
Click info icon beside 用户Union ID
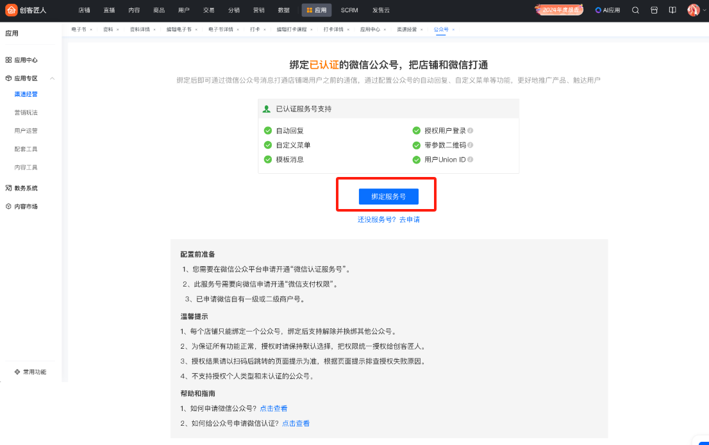click(471, 160)
